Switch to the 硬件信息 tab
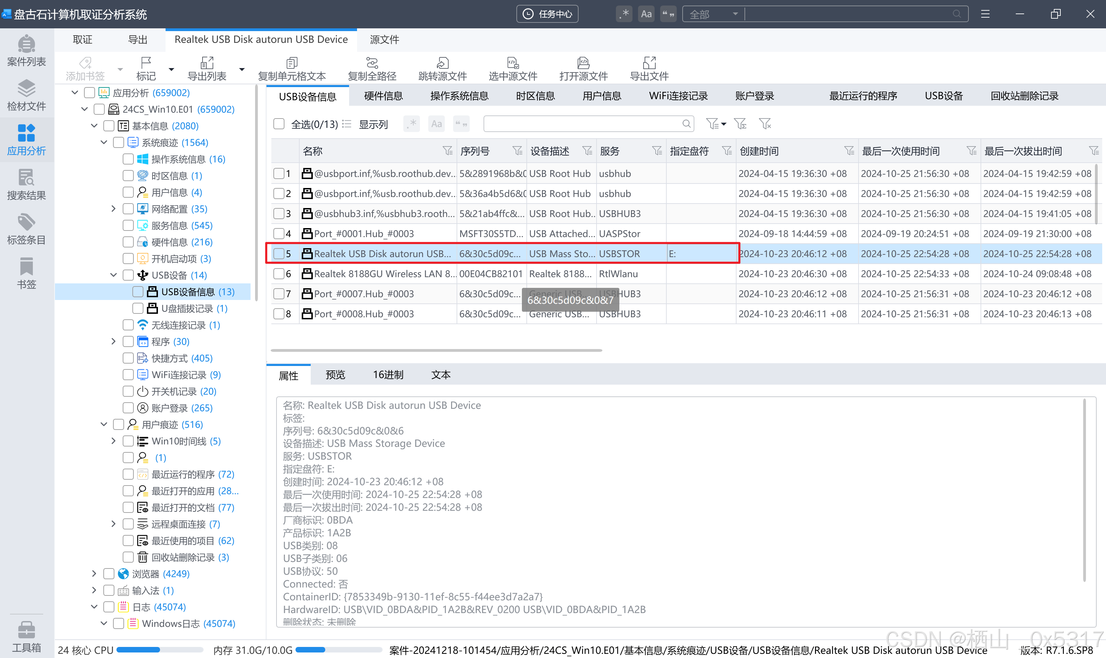Screen dimensions: 1106x658 383,96
